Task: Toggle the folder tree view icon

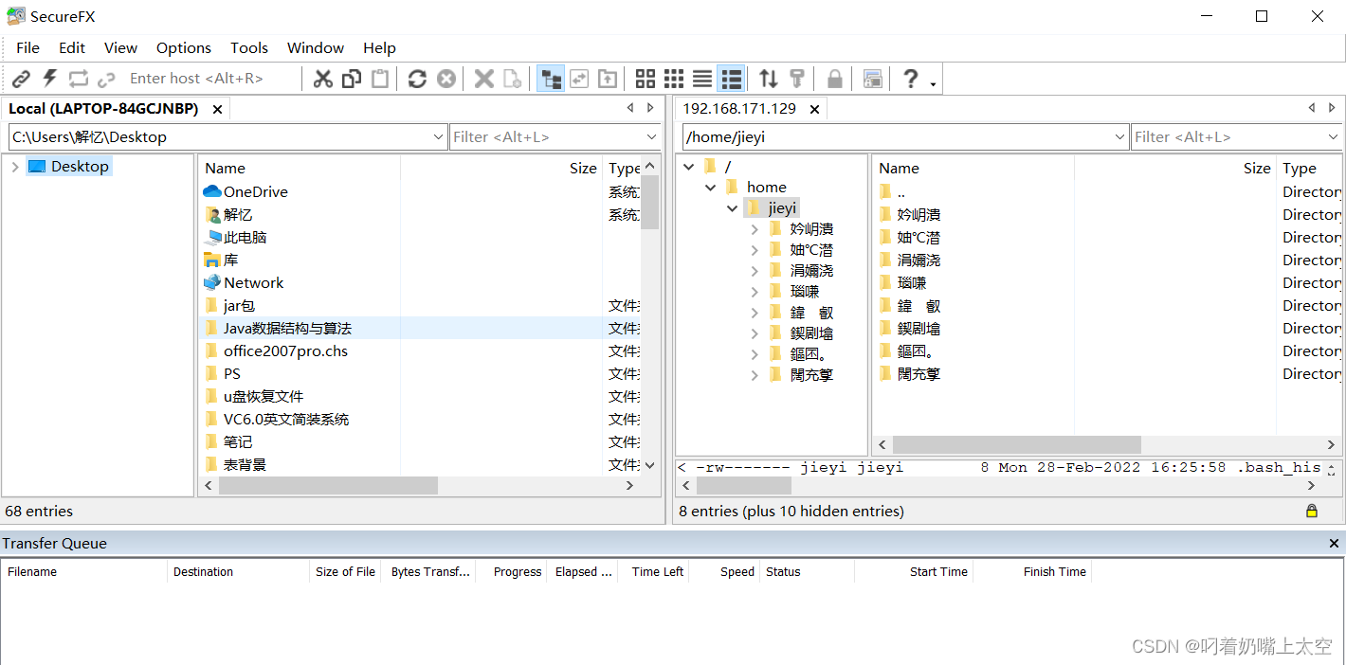Action: pyautogui.click(x=551, y=79)
